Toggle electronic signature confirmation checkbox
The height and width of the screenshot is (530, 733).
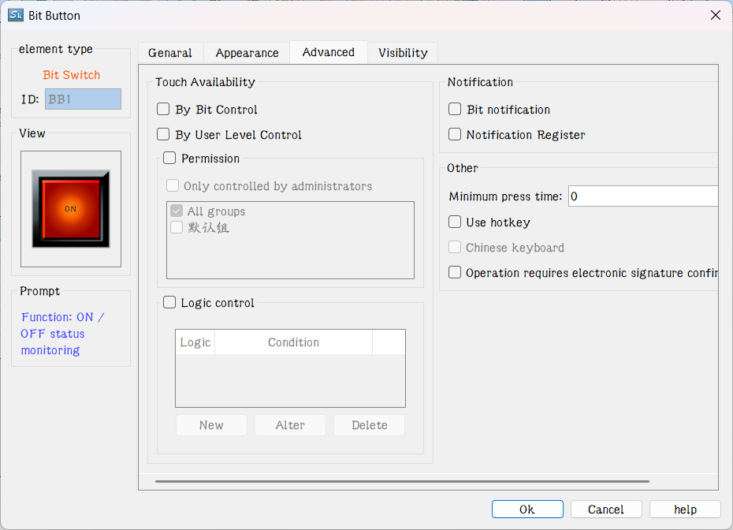[455, 272]
